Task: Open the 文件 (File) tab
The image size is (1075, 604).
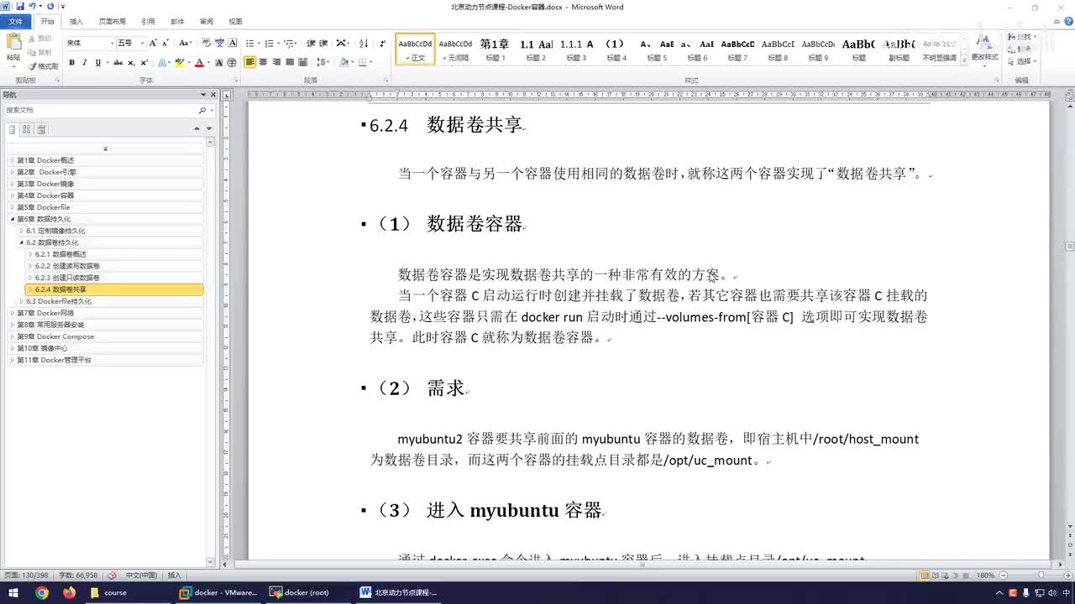Action: click(16, 22)
